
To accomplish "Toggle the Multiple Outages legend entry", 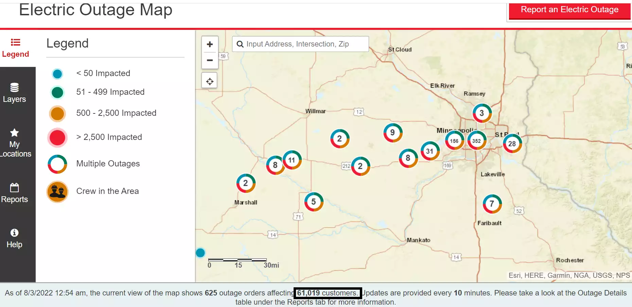I will point(57,164).
